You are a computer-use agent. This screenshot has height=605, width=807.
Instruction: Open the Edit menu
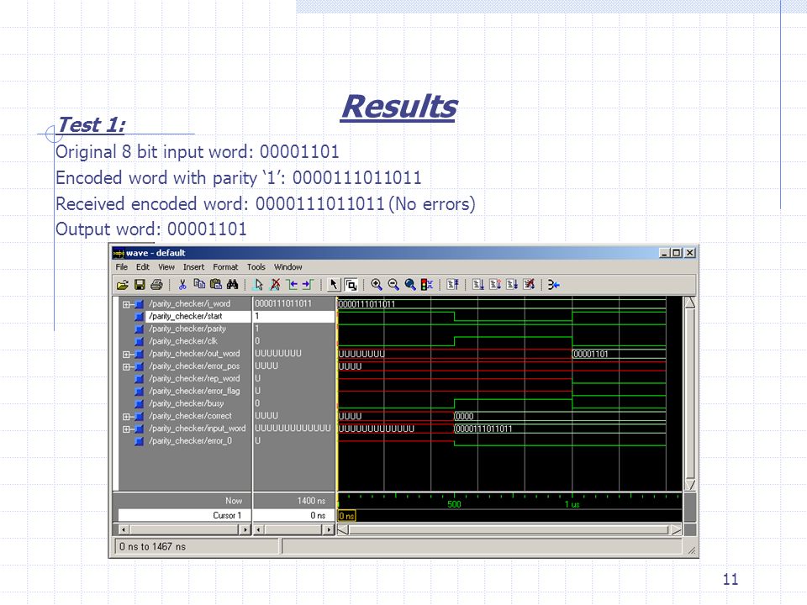click(x=143, y=267)
